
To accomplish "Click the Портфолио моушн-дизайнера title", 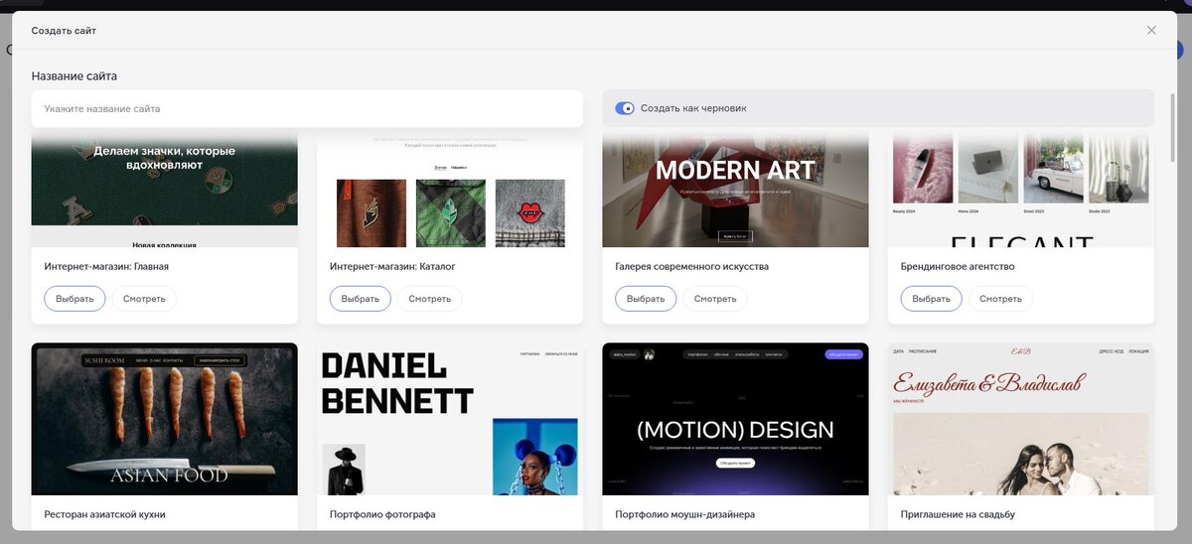I will click(x=685, y=514).
